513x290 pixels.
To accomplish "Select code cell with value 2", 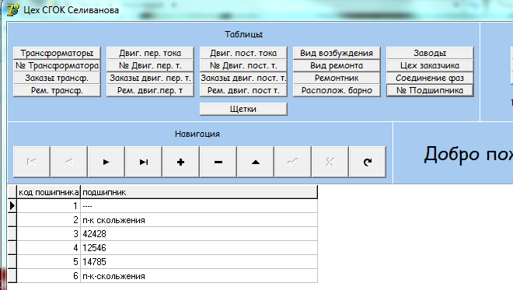I will (49, 220).
